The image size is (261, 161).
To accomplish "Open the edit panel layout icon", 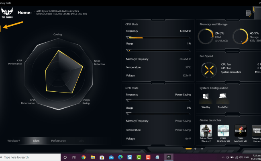I will (x=249, y=14).
